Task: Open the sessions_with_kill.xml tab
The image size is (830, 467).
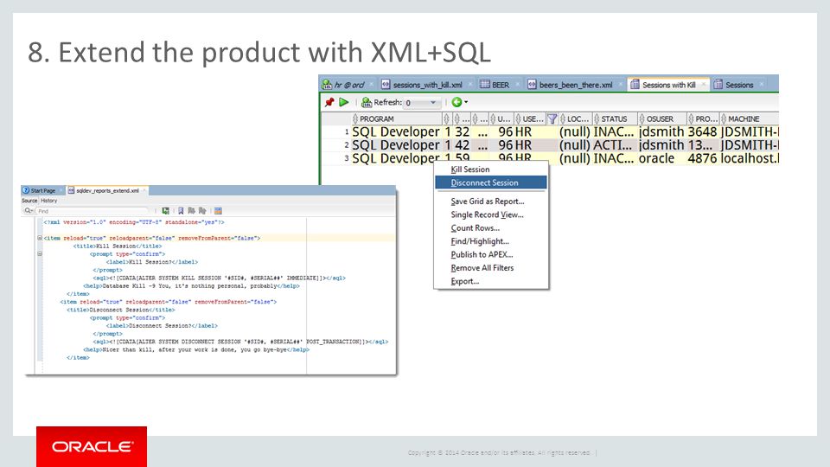Action: pos(422,85)
